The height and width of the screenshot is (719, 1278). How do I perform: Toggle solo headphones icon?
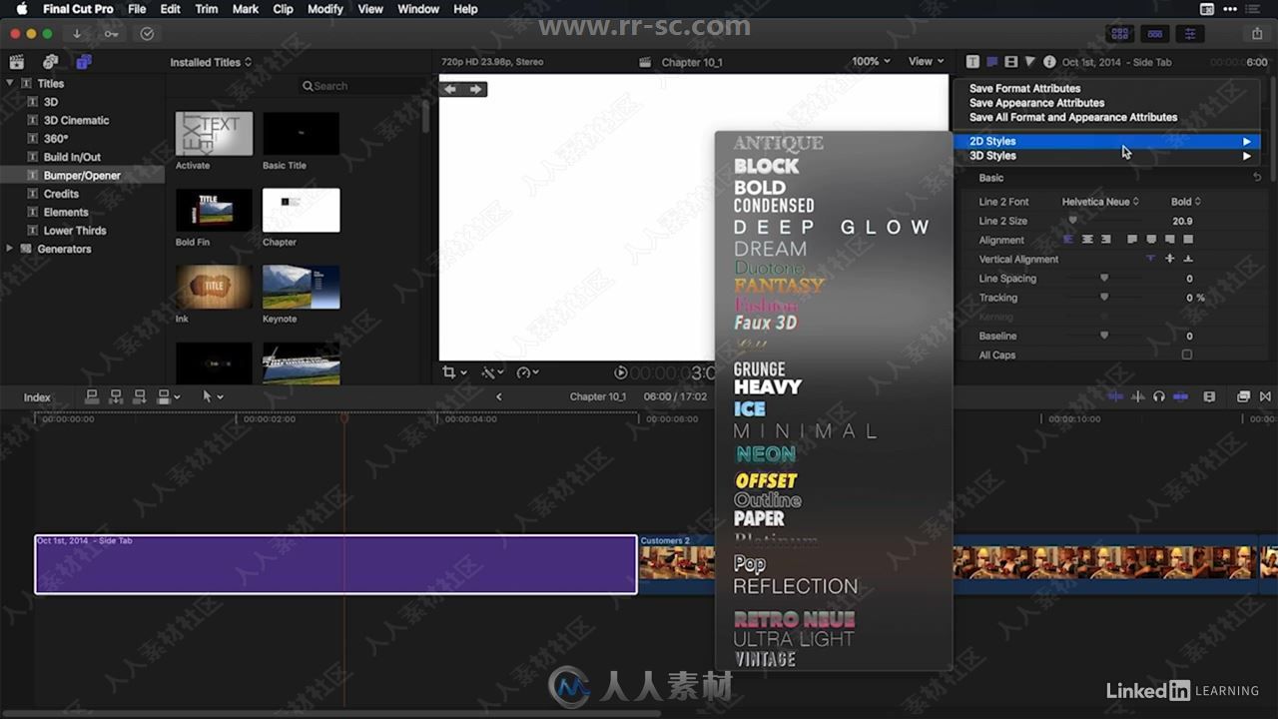(1159, 396)
